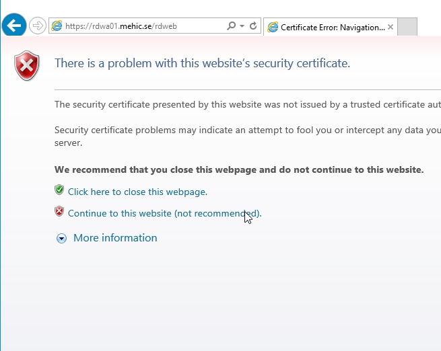Click "Click here to close this webpage" link
This screenshot has height=351, width=441.
tap(137, 192)
